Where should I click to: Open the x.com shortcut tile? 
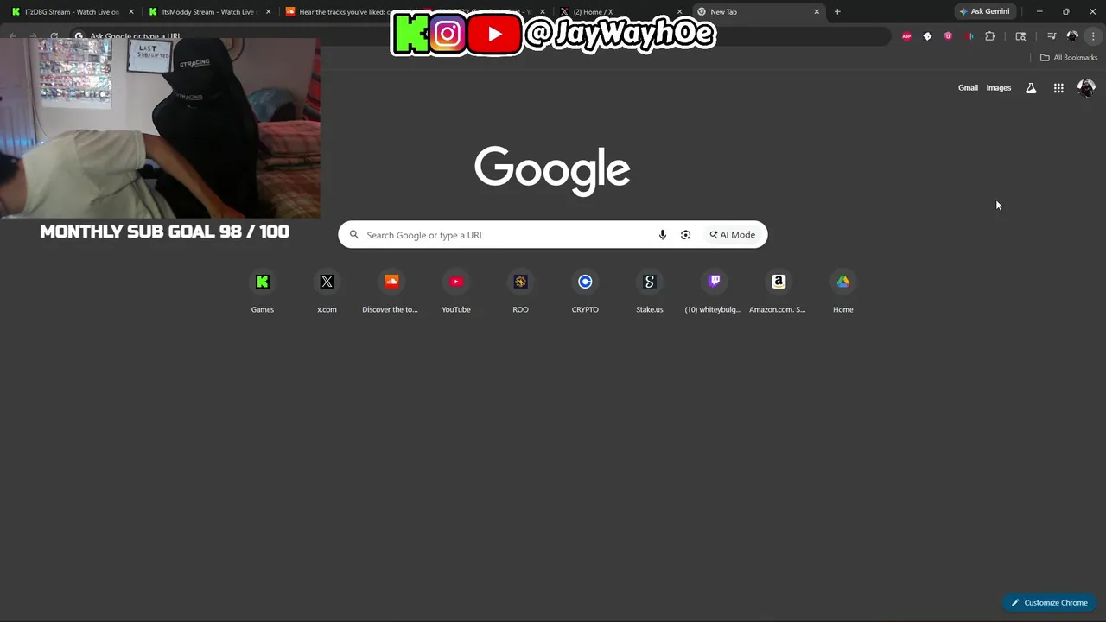point(327,291)
